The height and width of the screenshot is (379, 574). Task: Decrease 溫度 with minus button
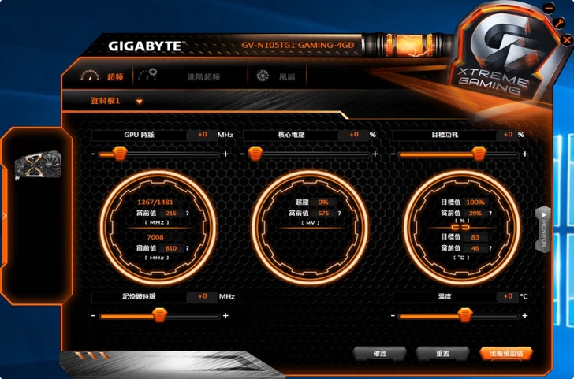(393, 316)
